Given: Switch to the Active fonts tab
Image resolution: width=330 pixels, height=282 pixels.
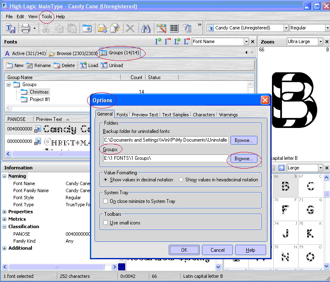Looking at the screenshot, I should tap(25, 53).
